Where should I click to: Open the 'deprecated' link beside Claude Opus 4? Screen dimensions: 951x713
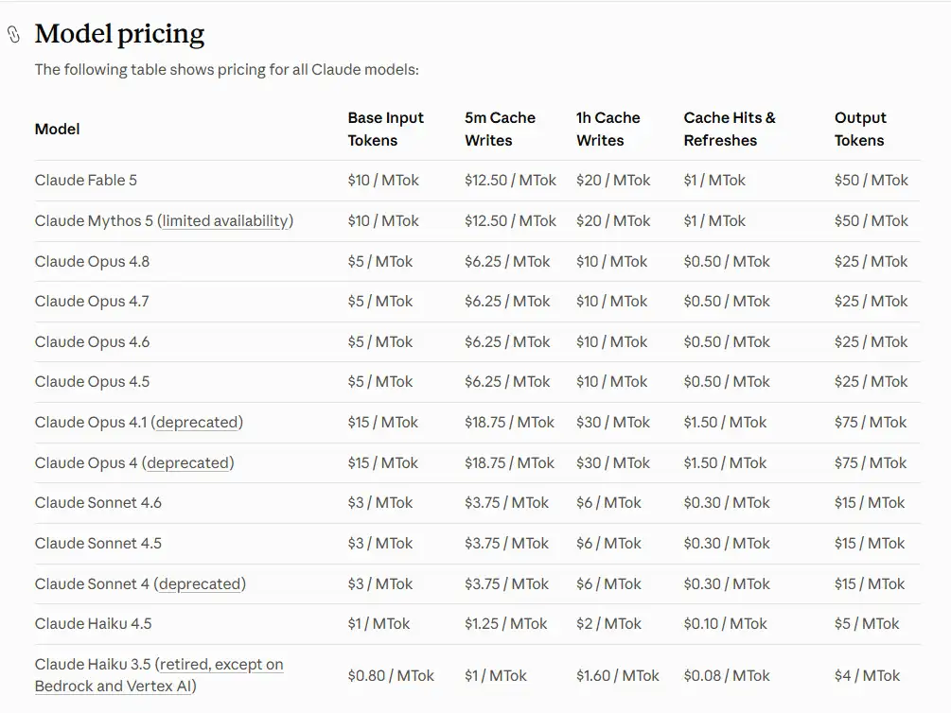point(187,463)
